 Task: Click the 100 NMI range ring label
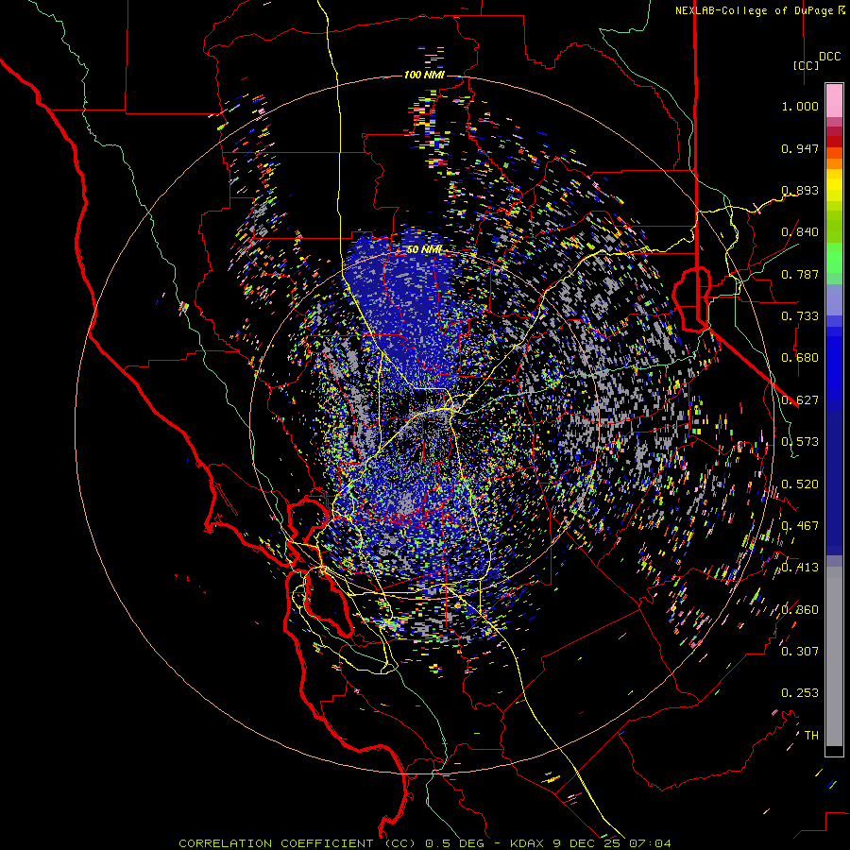pos(424,75)
